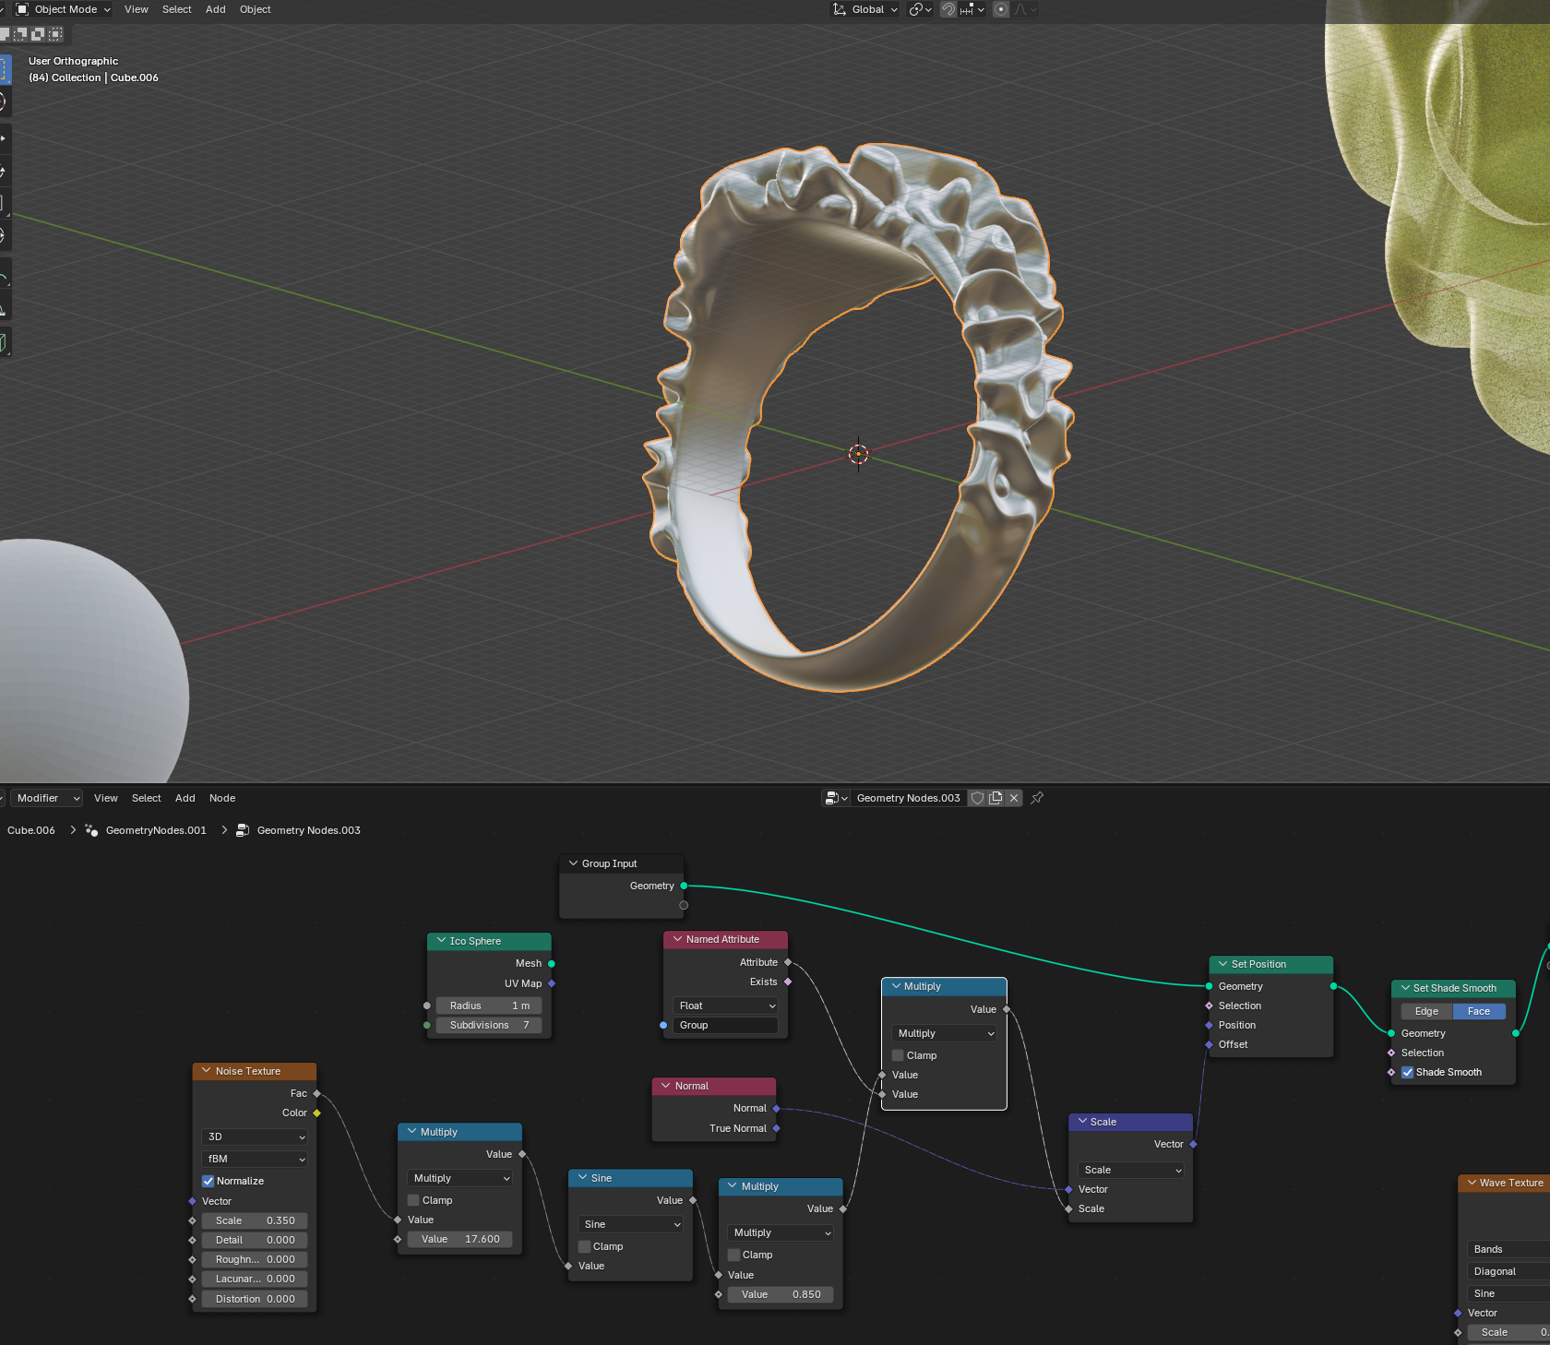Click GeometryNodes.001 in the breadcrumb path

[155, 830]
